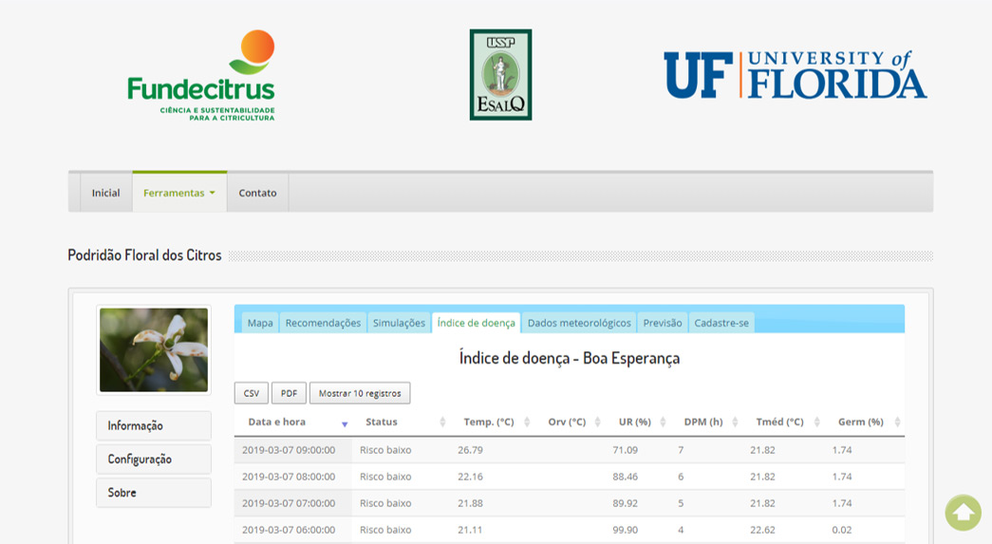Image resolution: width=992 pixels, height=544 pixels.
Task: Click temperature value 21.11
Action: (x=470, y=530)
